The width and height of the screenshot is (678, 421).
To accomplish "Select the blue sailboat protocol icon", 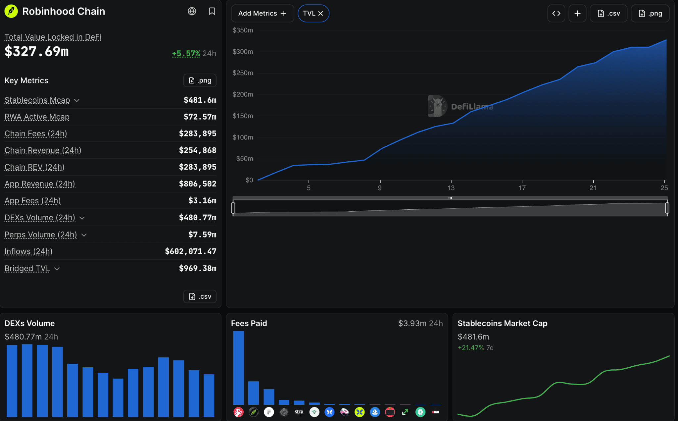I will [375, 412].
